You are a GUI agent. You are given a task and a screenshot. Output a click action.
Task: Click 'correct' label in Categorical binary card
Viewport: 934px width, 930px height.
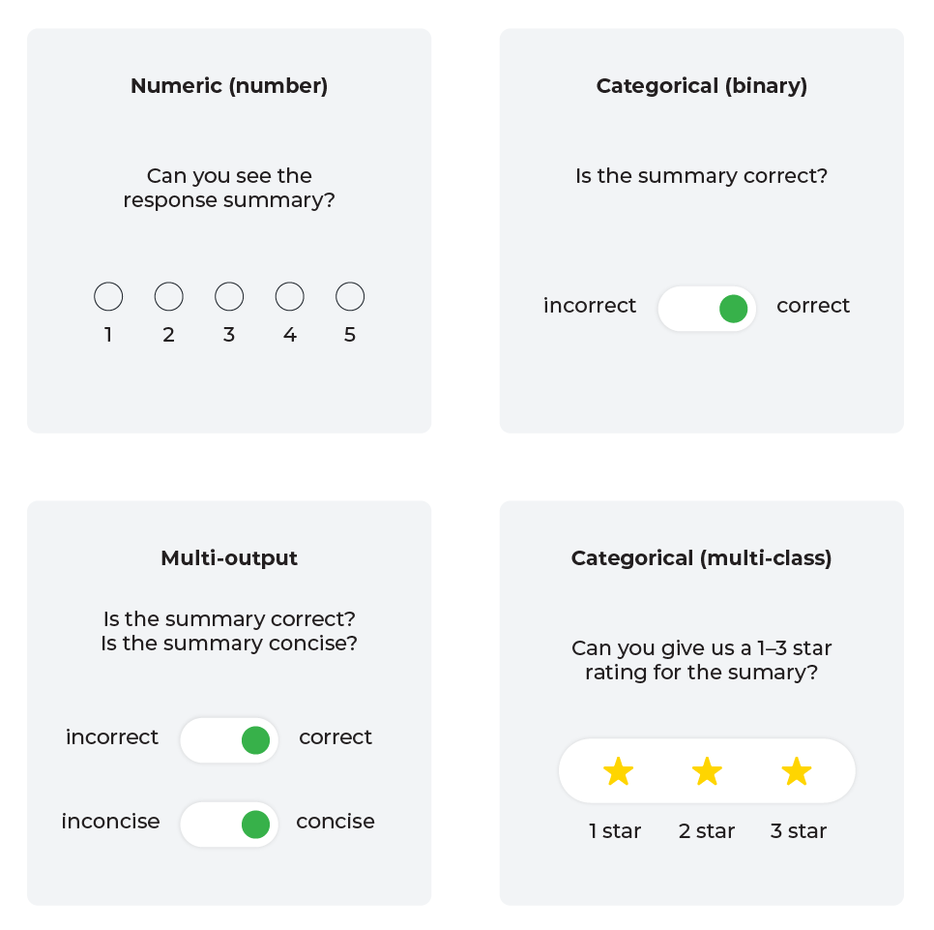813,306
